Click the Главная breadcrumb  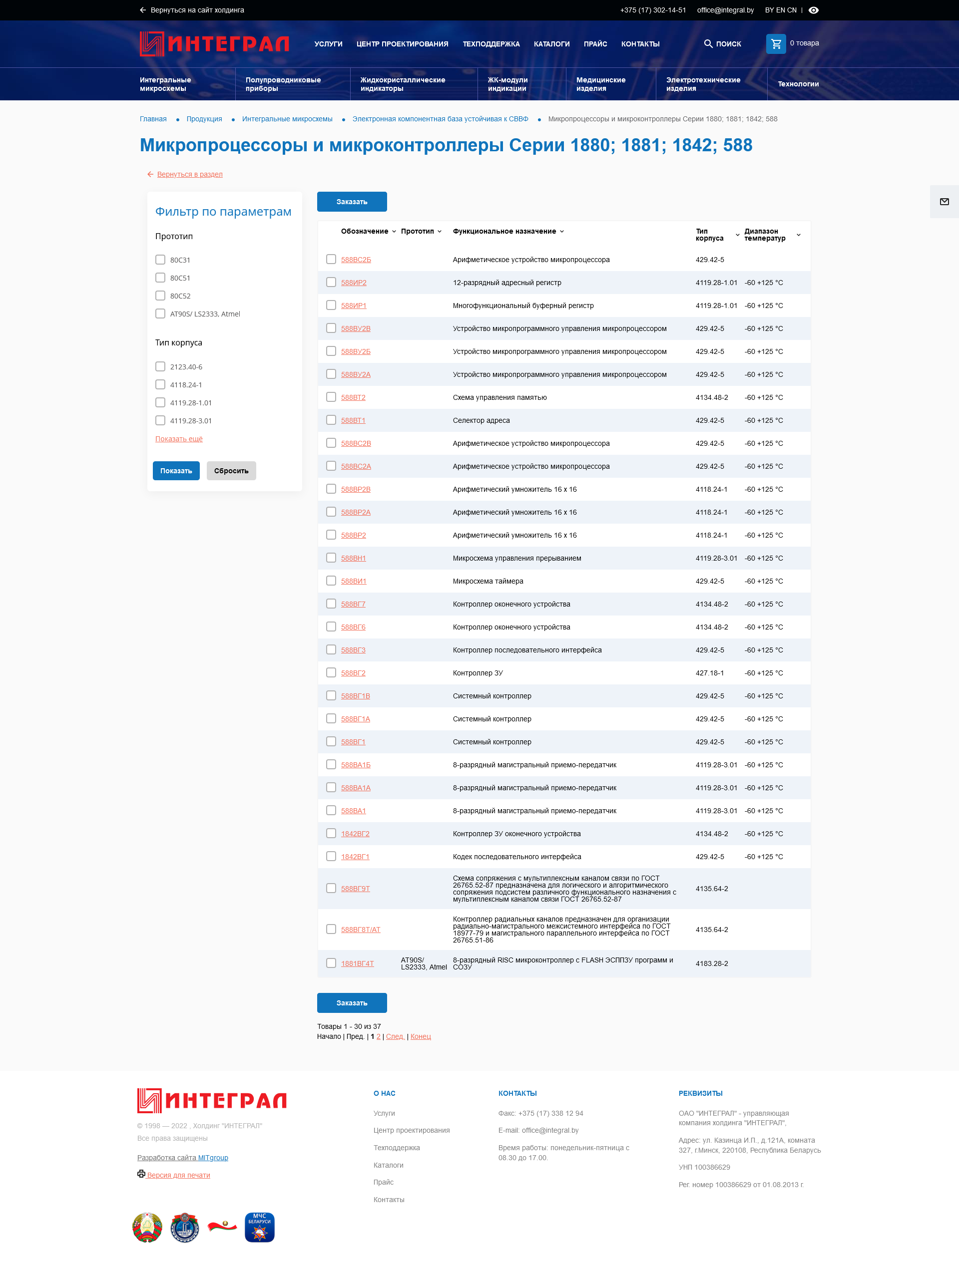point(153,119)
